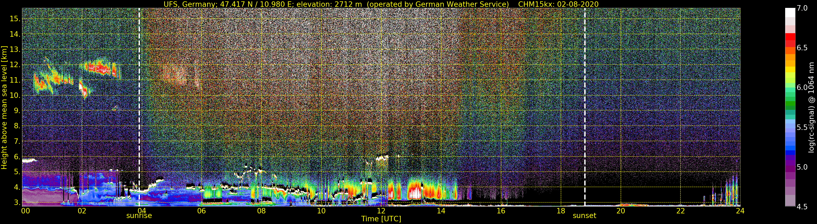Click the '22' time tick label
The height and width of the screenshot is (224, 817).
[x=681, y=211]
